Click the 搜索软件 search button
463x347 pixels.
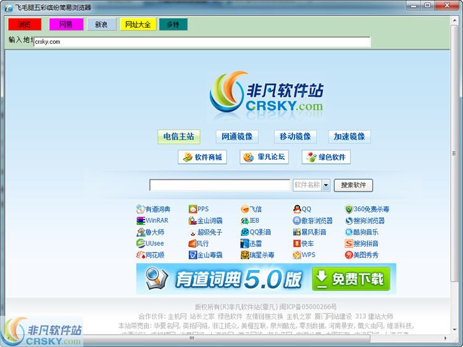[353, 185]
